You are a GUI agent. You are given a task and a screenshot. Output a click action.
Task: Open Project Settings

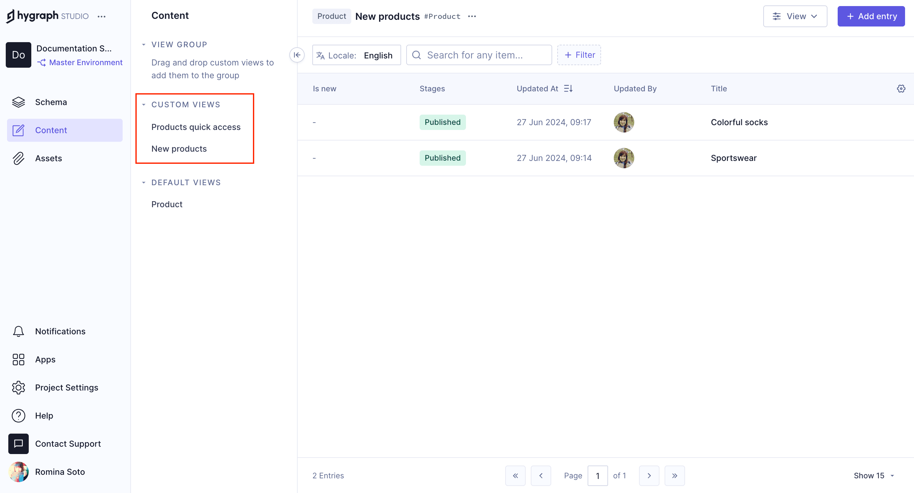tap(66, 387)
